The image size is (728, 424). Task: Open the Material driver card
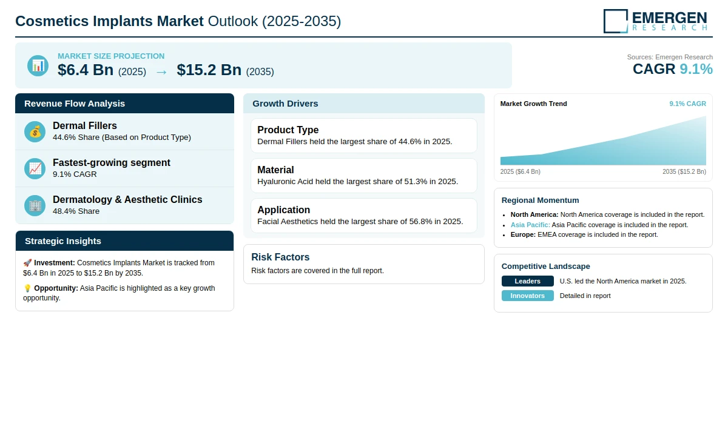364,176
